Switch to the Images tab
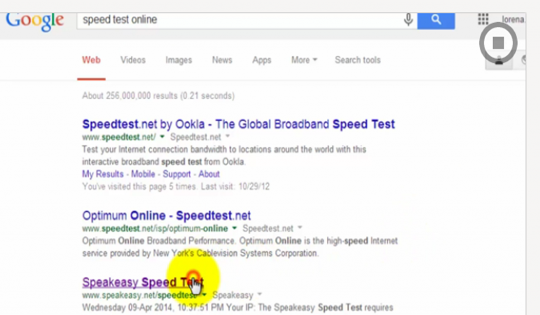 point(179,60)
